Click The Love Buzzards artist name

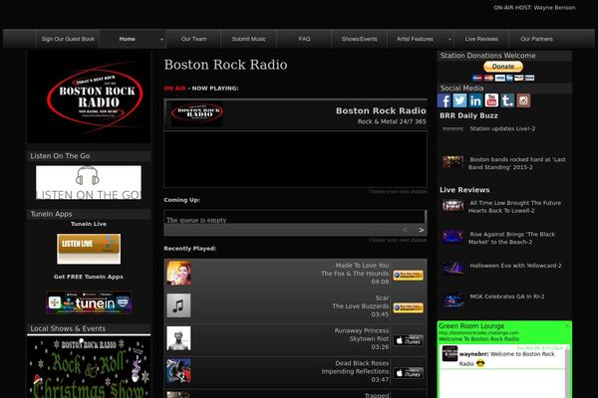click(361, 306)
